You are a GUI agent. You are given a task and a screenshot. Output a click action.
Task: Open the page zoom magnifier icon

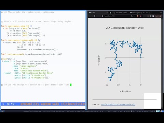(x=132, y=16)
